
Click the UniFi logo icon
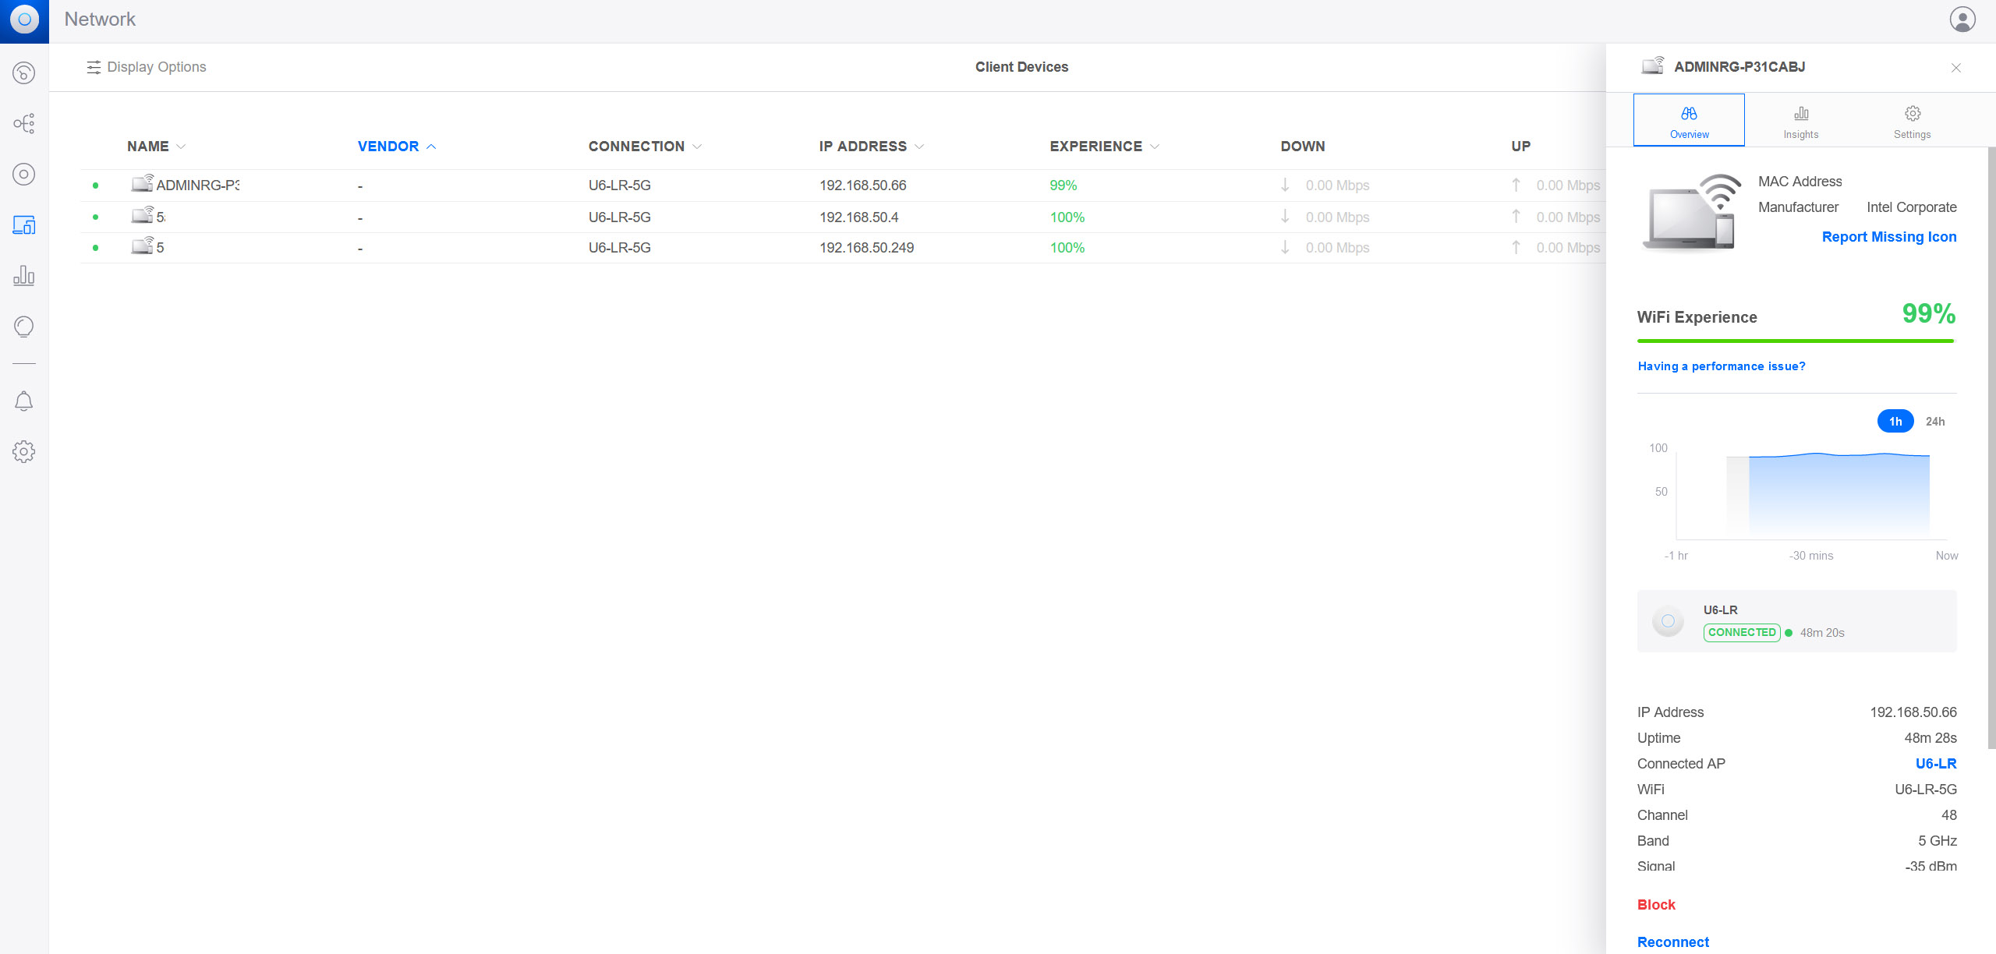pyautogui.click(x=24, y=20)
